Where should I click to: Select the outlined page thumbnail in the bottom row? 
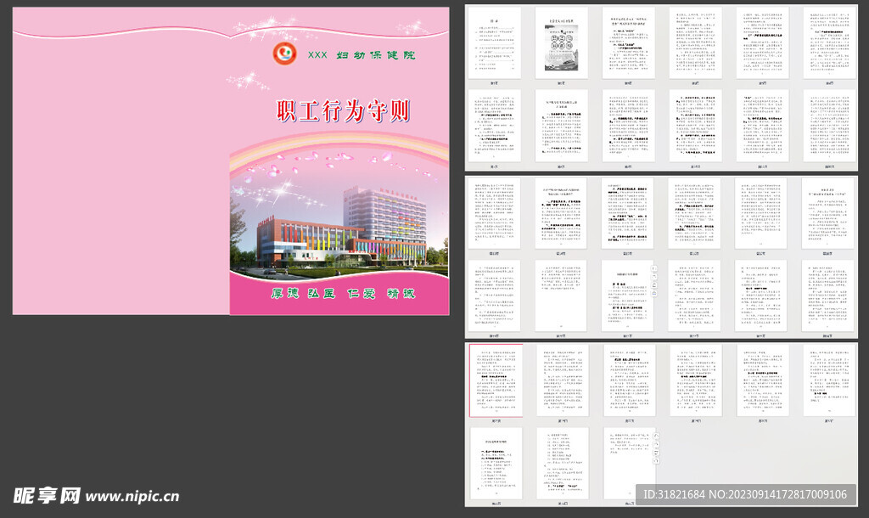(494, 380)
